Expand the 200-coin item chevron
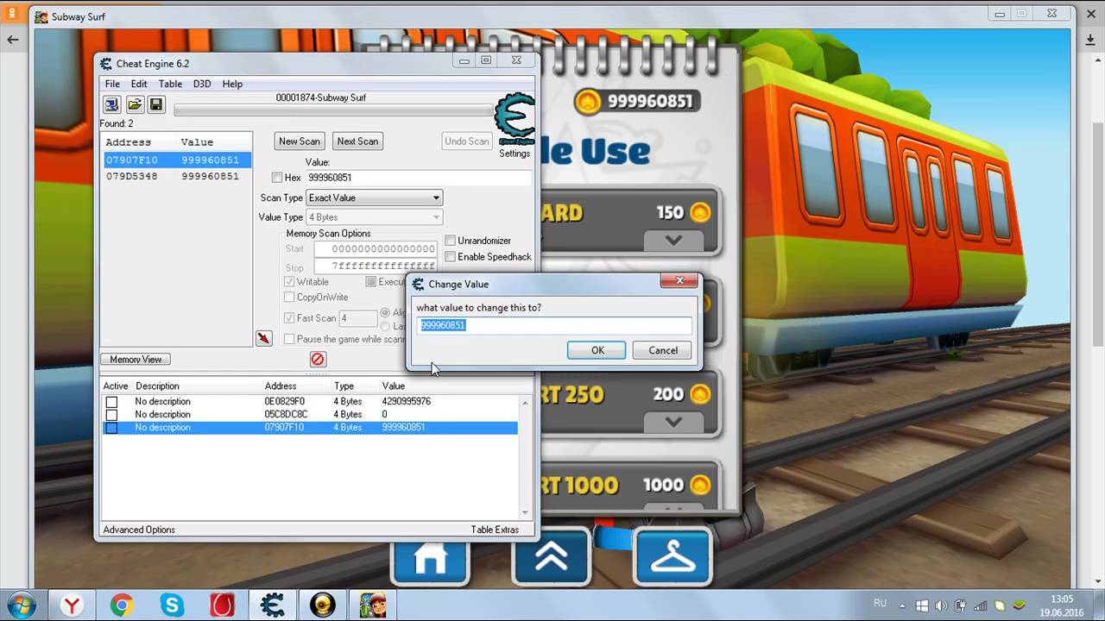Viewport: 1105px width, 621px height. pyautogui.click(x=673, y=422)
